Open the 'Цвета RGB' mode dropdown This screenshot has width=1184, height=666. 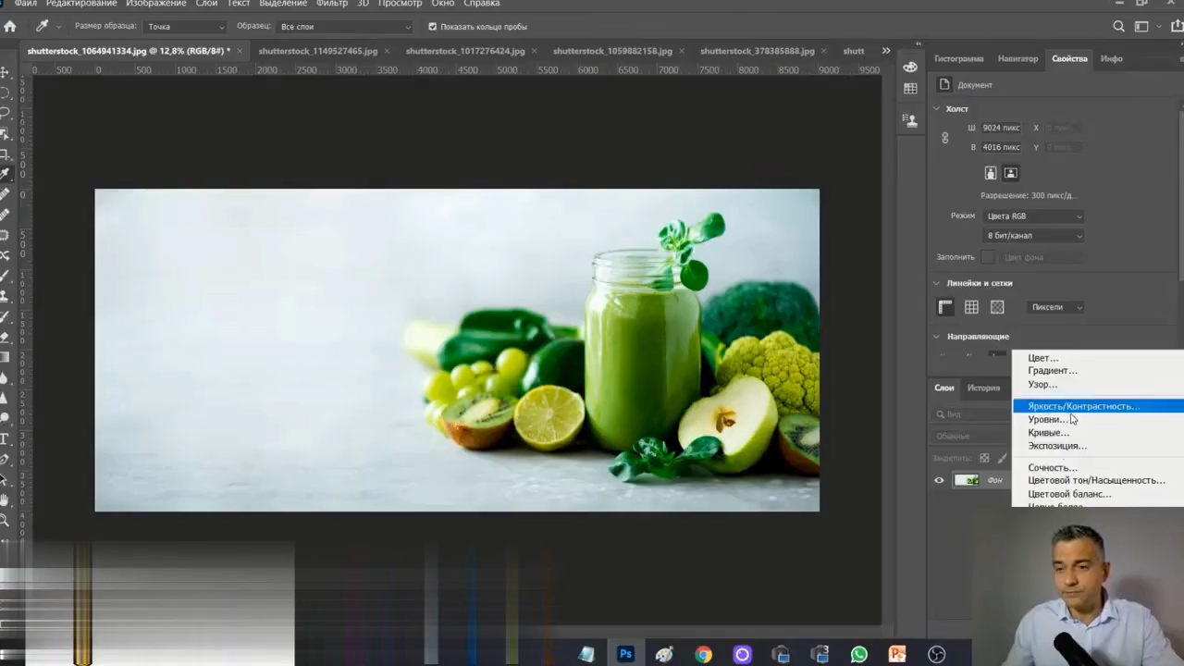click(x=1034, y=216)
